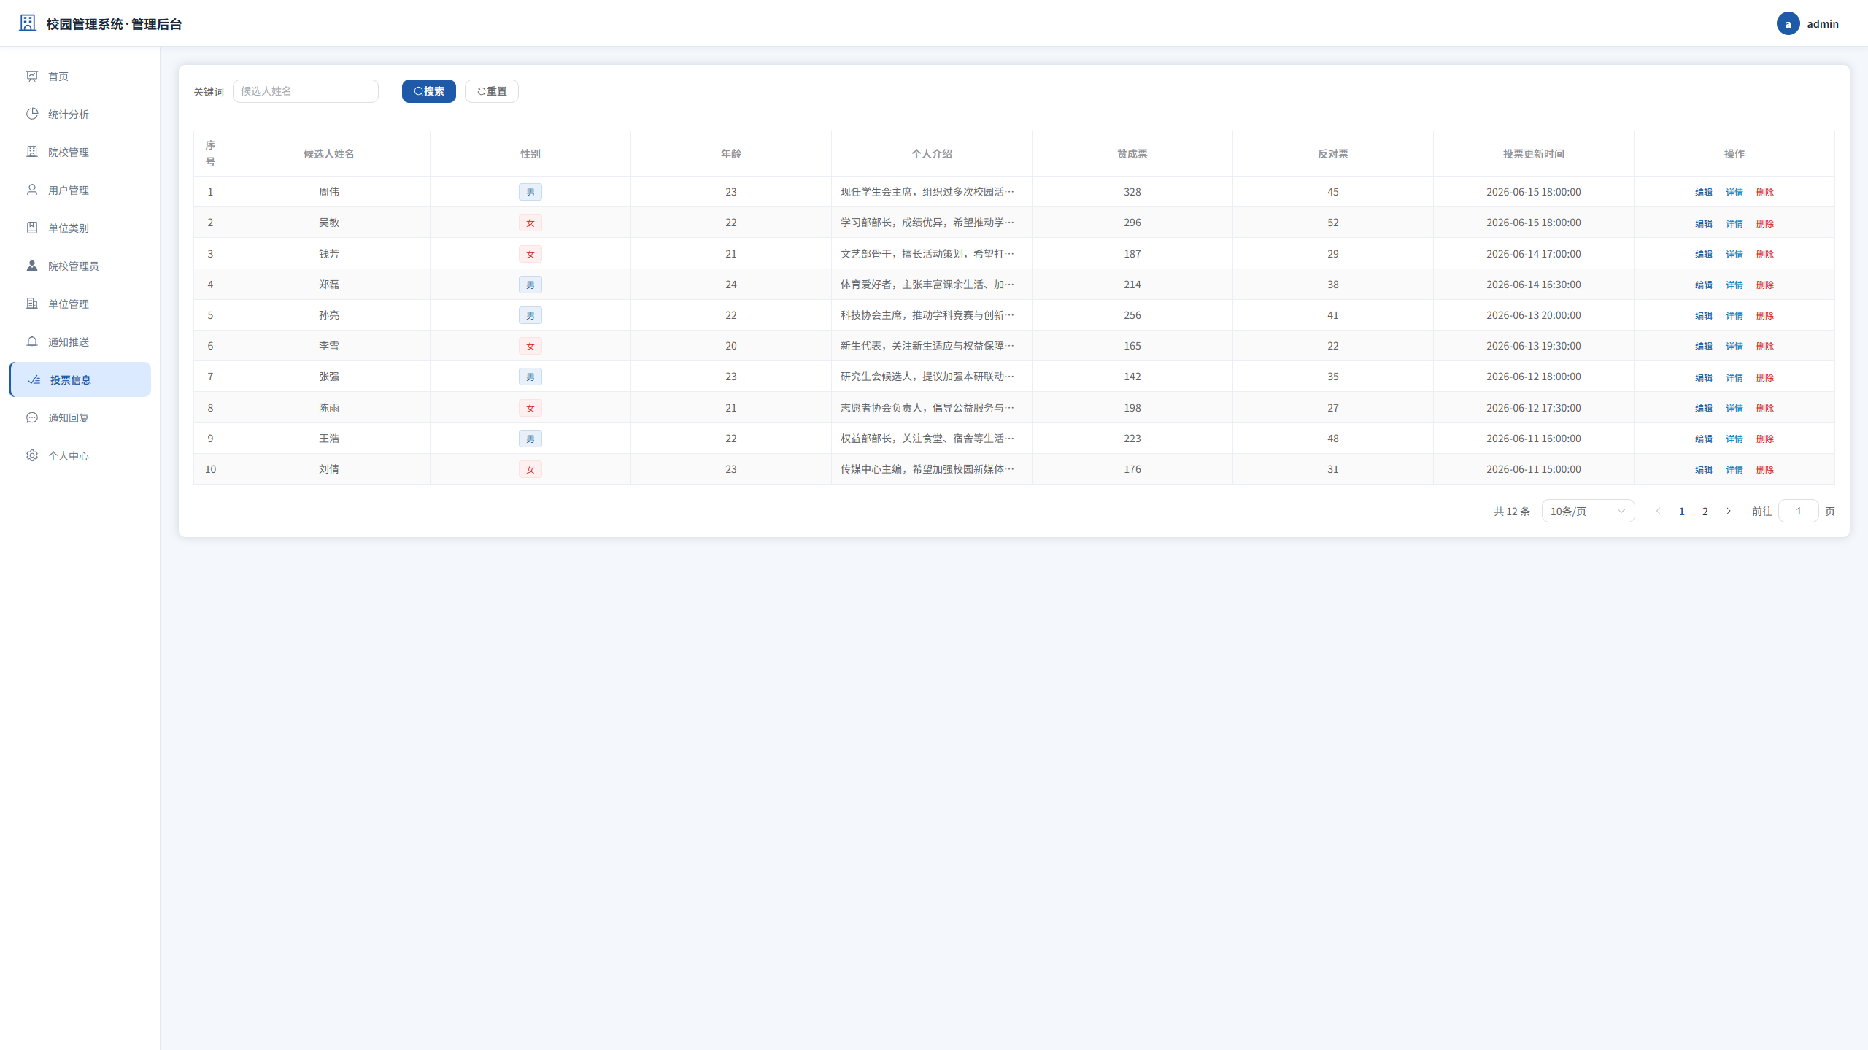
Task: Click 编辑 for candidate 郑磊
Action: point(1704,285)
